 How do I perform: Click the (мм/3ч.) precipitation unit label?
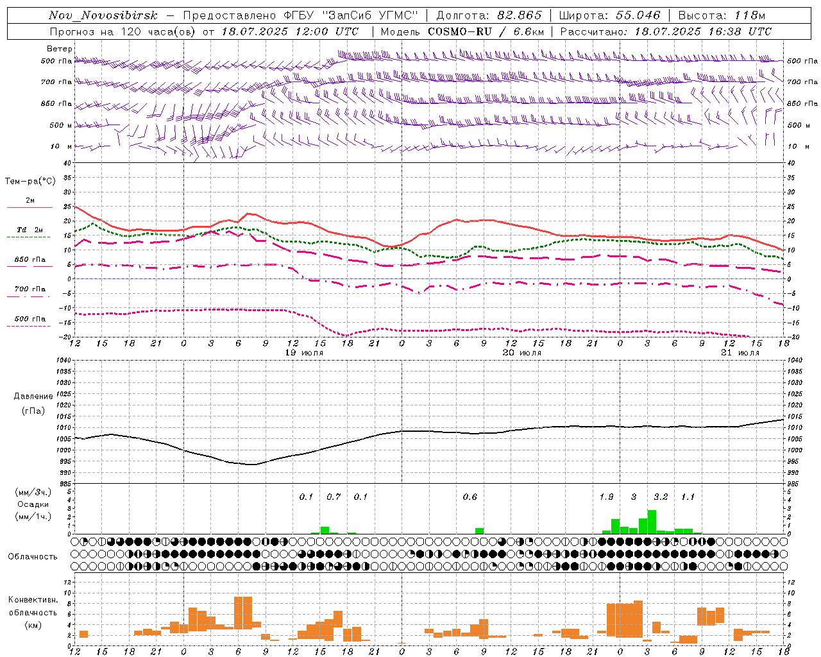pos(32,492)
